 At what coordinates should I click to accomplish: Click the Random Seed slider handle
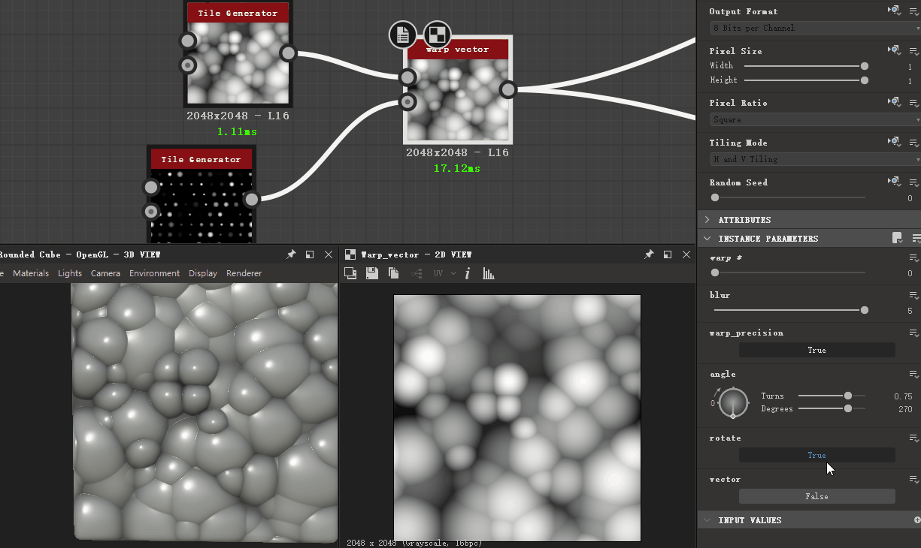[x=715, y=197]
